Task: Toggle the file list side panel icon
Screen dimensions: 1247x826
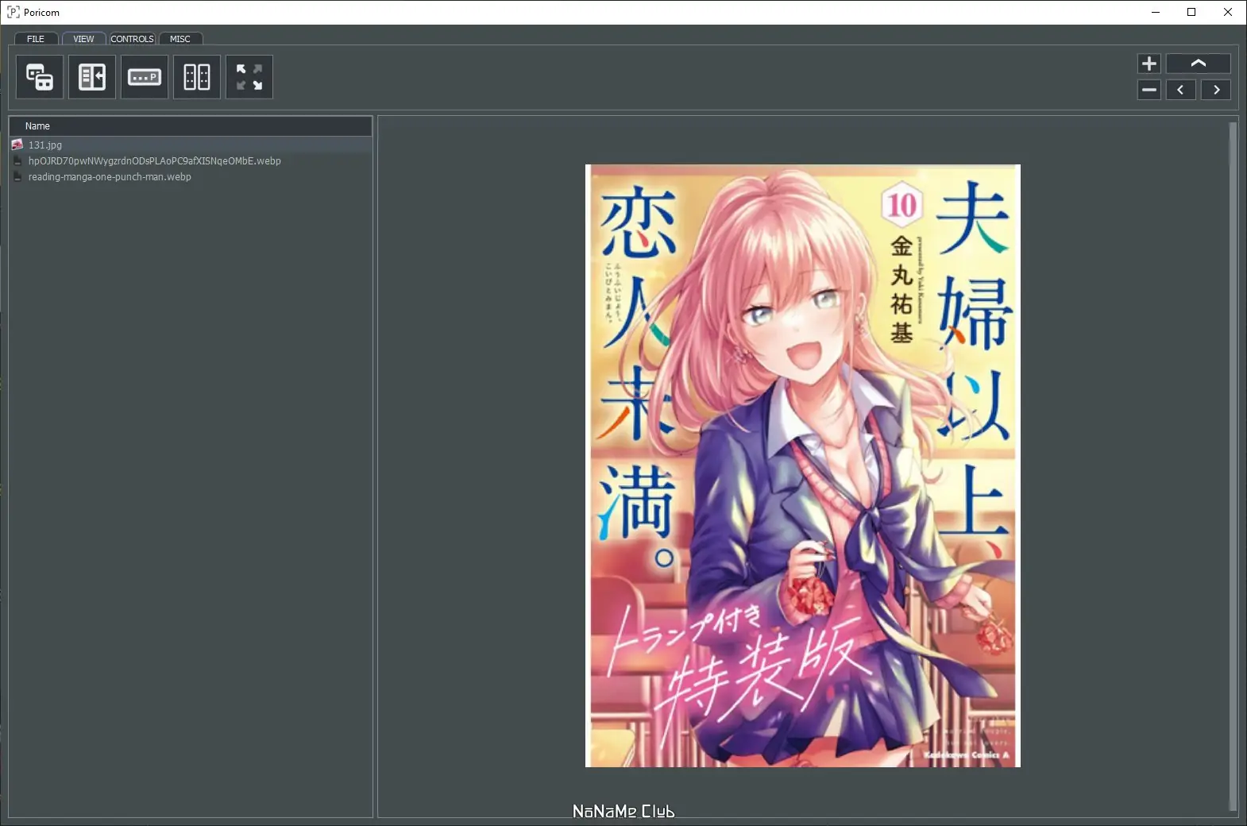Action: (x=92, y=77)
